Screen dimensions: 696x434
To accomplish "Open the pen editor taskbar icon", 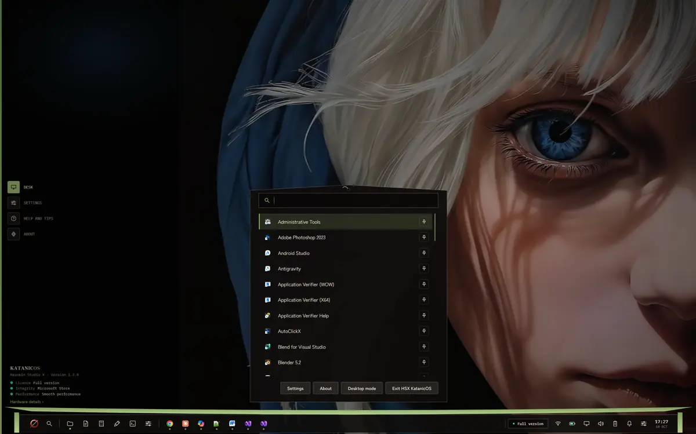I will [x=117, y=424].
